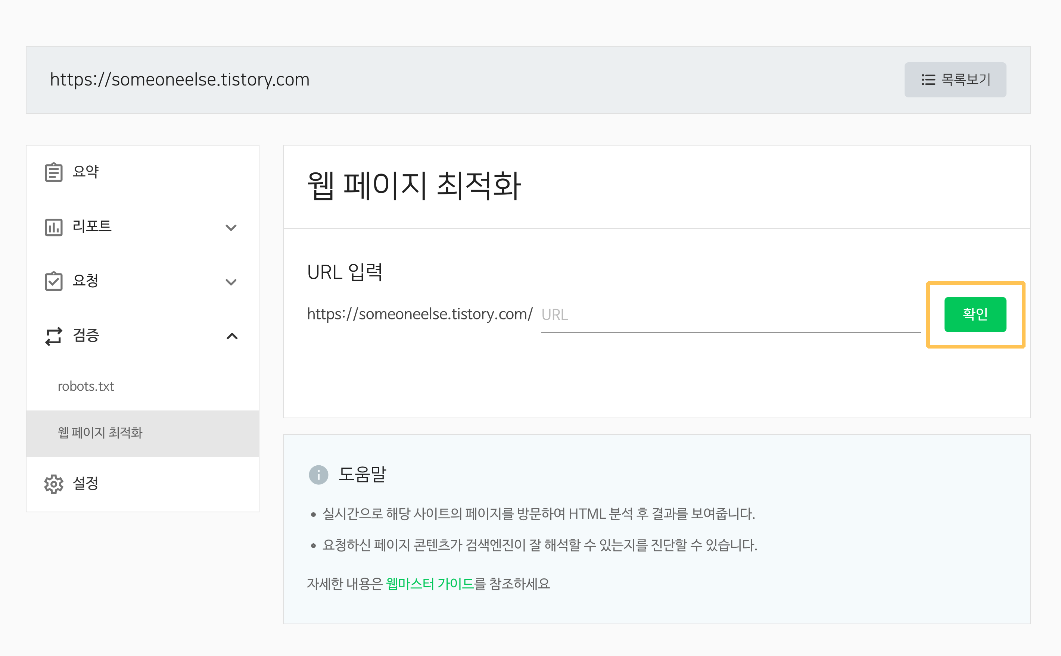The width and height of the screenshot is (1061, 656).
Task: Click the someoneelse.tistory.com site address header
Action: coord(179,79)
